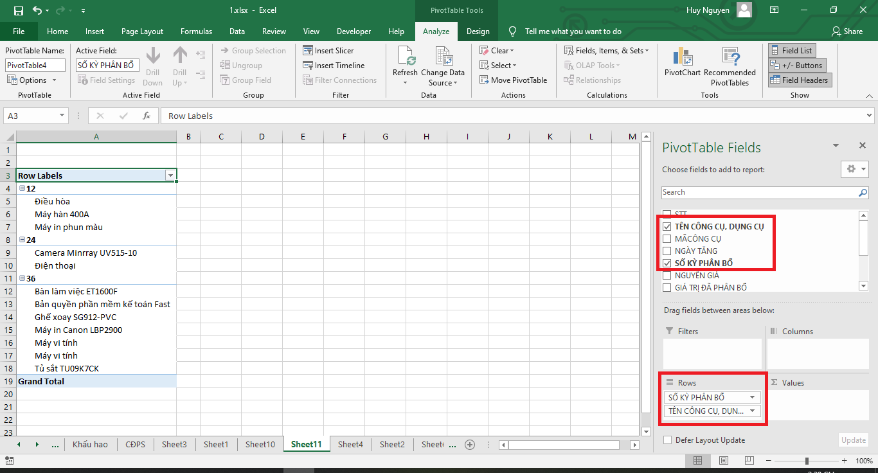
Task: Uncheck the SỐ KỲ PHÂN BỔ field
Action: click(667, 263)
